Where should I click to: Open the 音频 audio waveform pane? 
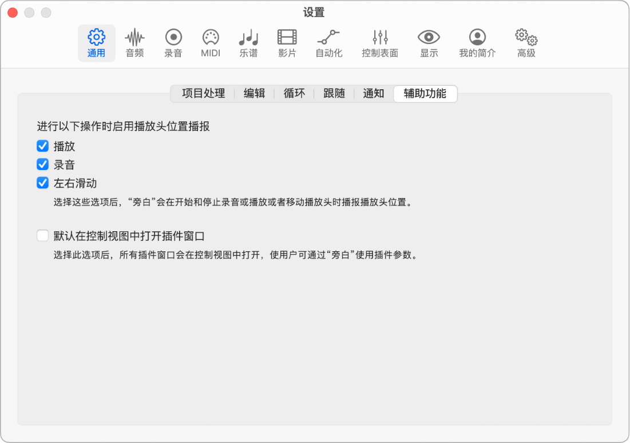[134, 43]
